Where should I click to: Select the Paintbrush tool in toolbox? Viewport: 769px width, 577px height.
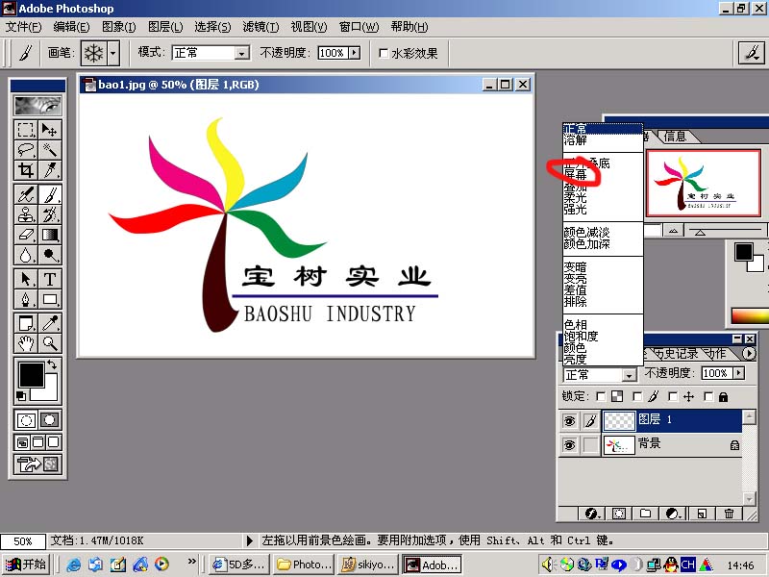click(x=50, y=195)
